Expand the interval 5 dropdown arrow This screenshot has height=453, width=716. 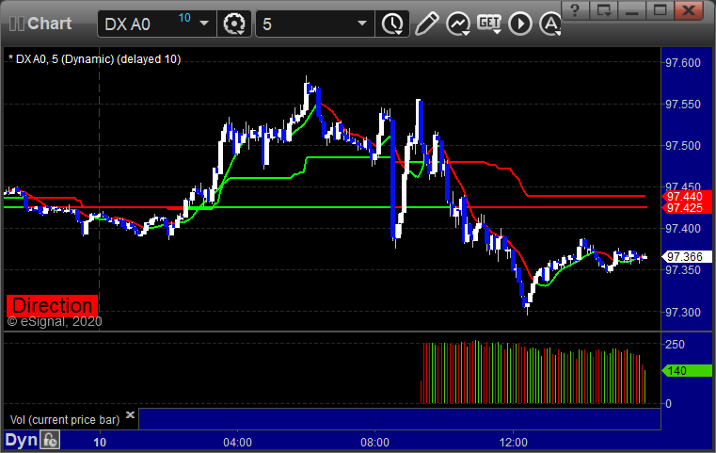tap(362, 24)
